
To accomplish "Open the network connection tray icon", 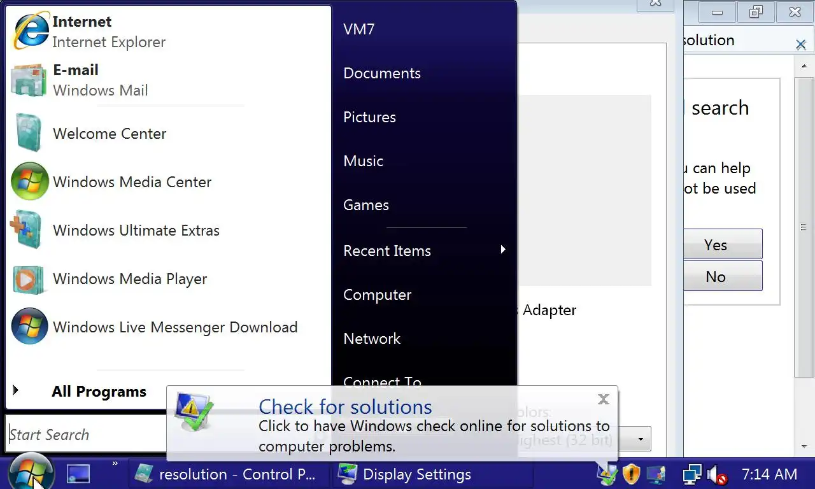I will [692, 474].
